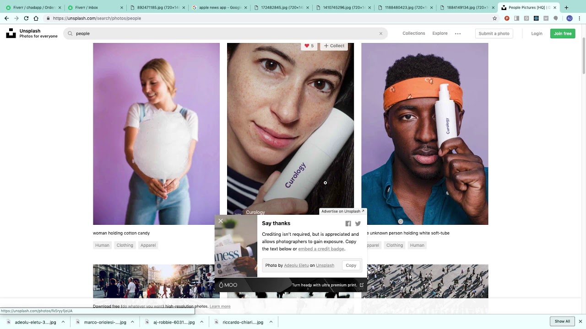Image resolution: width=586 pixels, height=329 pixels.
Task: Select the Human tag under cotton candy photo
Action: (x=102, y=245)
